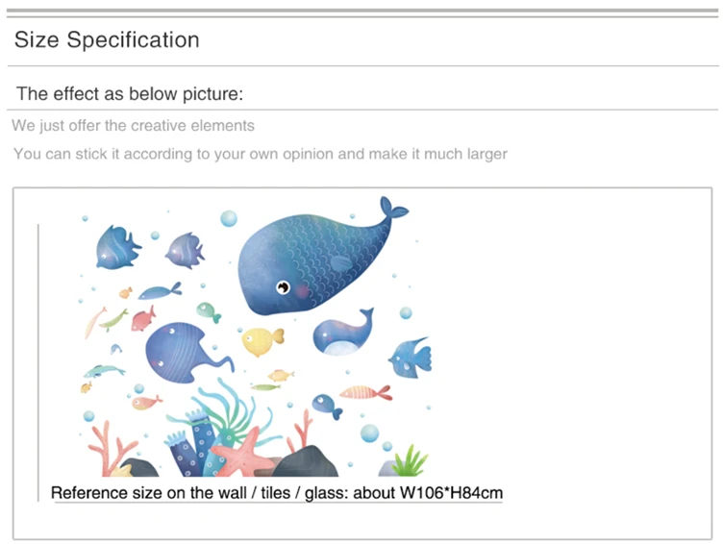The width and height of the screenshot is (723, 544).
Task: Click the striped pink-and-white fish
Action: click(x=365, y=393)
